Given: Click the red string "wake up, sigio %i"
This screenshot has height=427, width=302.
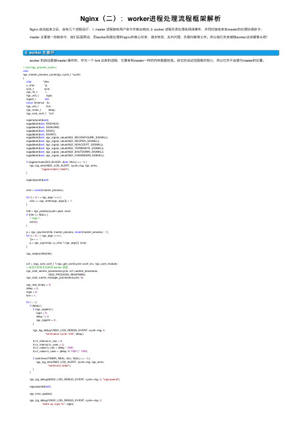Looking at the screenshot, I should click(x=55, y=404).
